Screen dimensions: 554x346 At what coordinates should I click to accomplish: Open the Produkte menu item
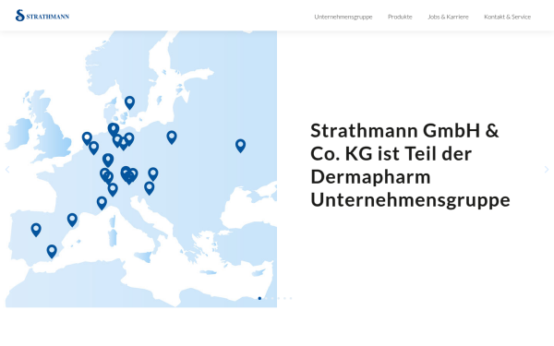[400, 17]
